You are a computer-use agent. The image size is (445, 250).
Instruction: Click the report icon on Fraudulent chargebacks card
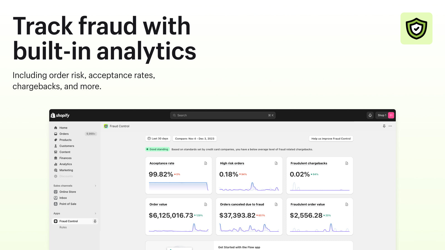(x=347, y=163)
